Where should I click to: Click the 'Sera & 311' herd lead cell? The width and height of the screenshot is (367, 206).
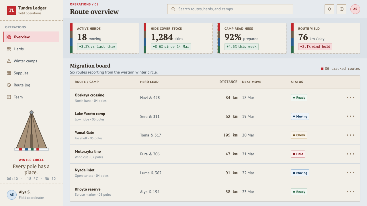pyautogui.click(x=150, y=116)
